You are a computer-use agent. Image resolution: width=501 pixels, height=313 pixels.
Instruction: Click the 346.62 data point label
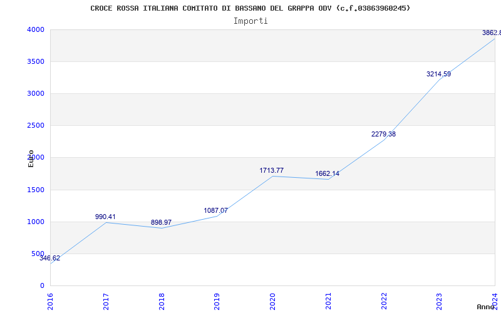click(x=50, y=259)
